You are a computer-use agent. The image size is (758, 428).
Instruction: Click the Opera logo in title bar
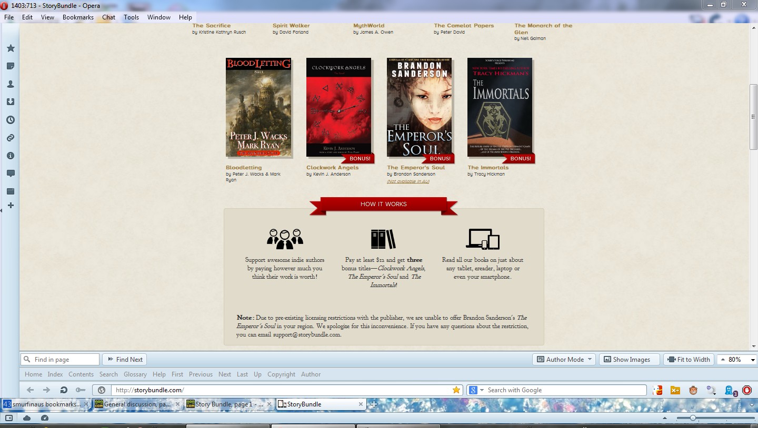(5, 5)
